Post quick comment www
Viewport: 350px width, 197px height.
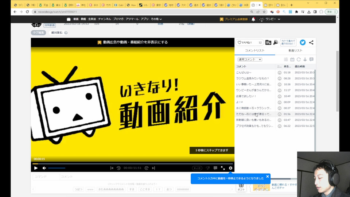[x=90, y=189]
